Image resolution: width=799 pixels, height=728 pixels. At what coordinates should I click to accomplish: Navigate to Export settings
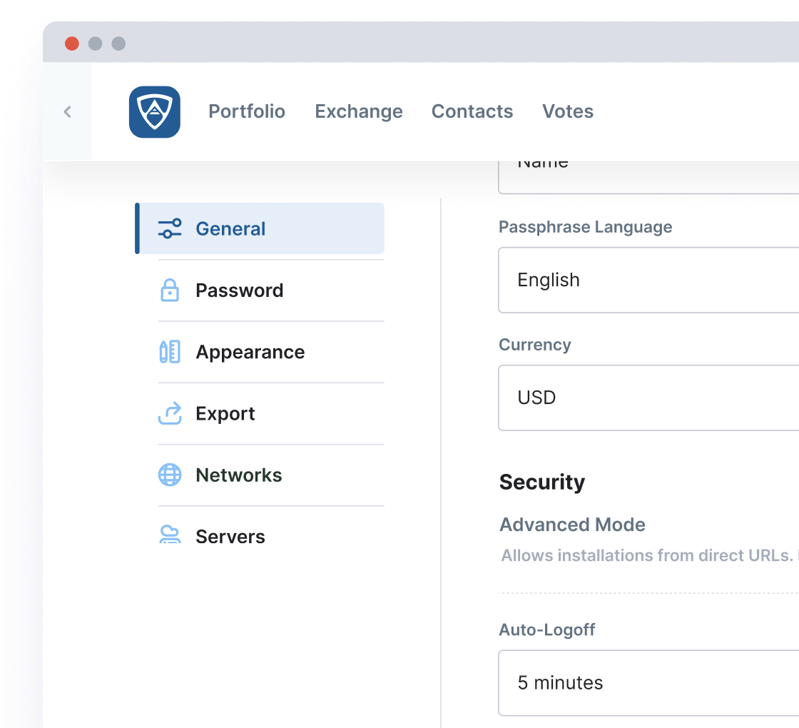(x=225, y=413)
